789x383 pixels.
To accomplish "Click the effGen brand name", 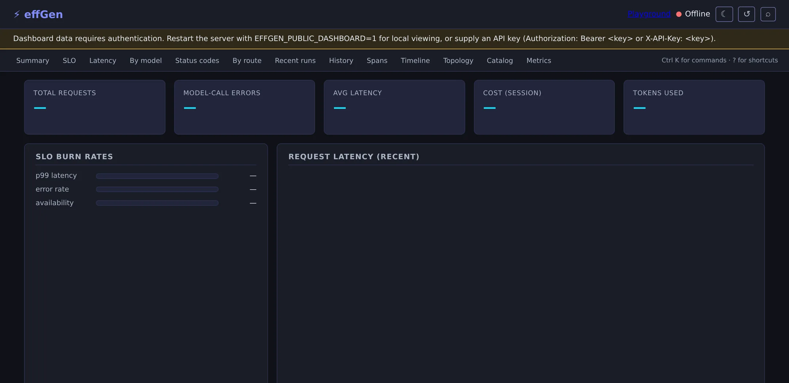I will (x=43, y=14).
